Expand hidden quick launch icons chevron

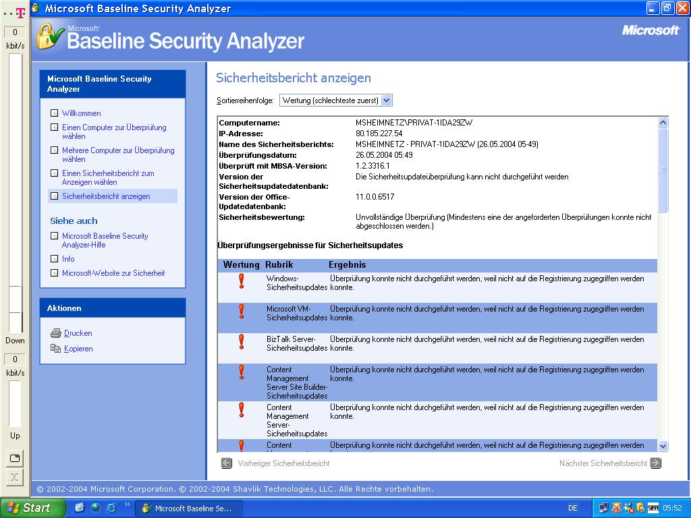coord(128,505)
